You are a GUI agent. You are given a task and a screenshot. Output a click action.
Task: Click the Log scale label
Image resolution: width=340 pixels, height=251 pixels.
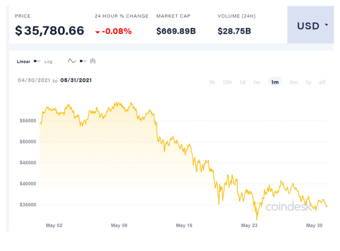tap(48, 62)
